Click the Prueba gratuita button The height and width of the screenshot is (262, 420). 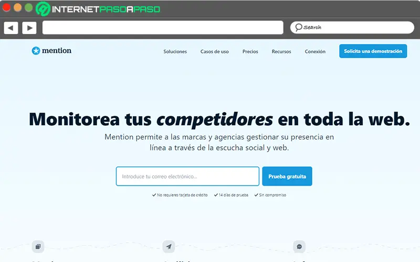click(287, 176)
